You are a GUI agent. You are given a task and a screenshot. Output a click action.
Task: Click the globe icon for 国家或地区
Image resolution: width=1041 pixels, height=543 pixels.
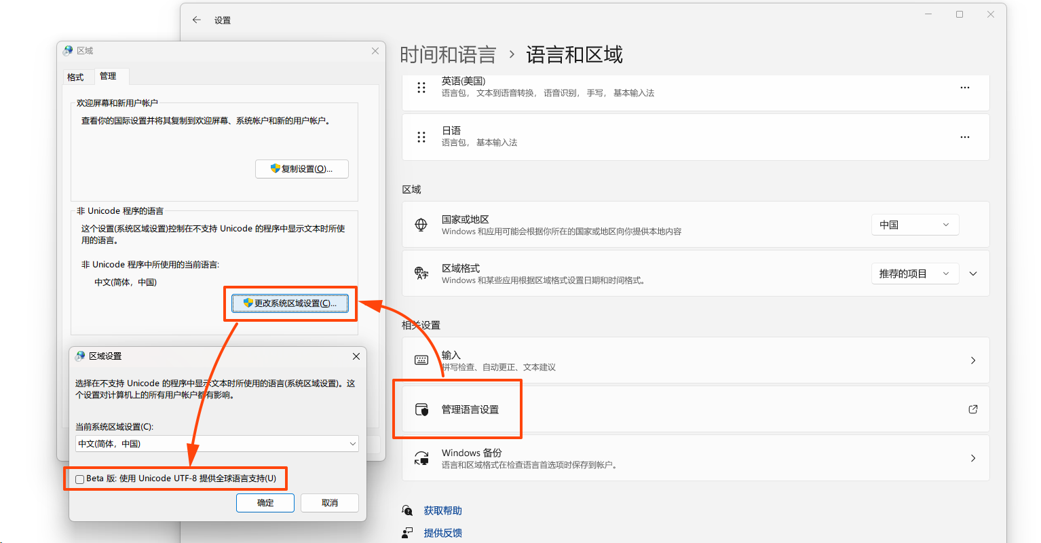coord(421,225)
